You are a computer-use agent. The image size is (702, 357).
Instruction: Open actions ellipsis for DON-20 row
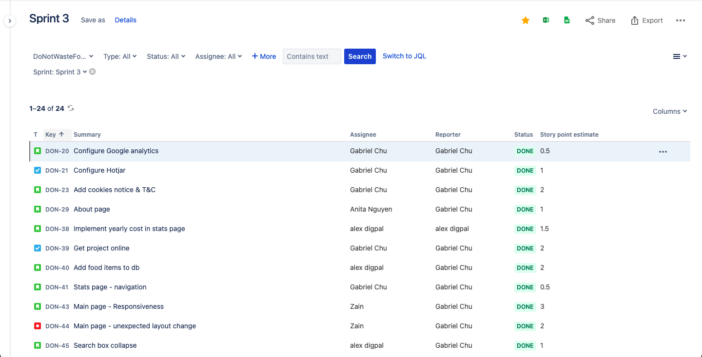point(663,151)
